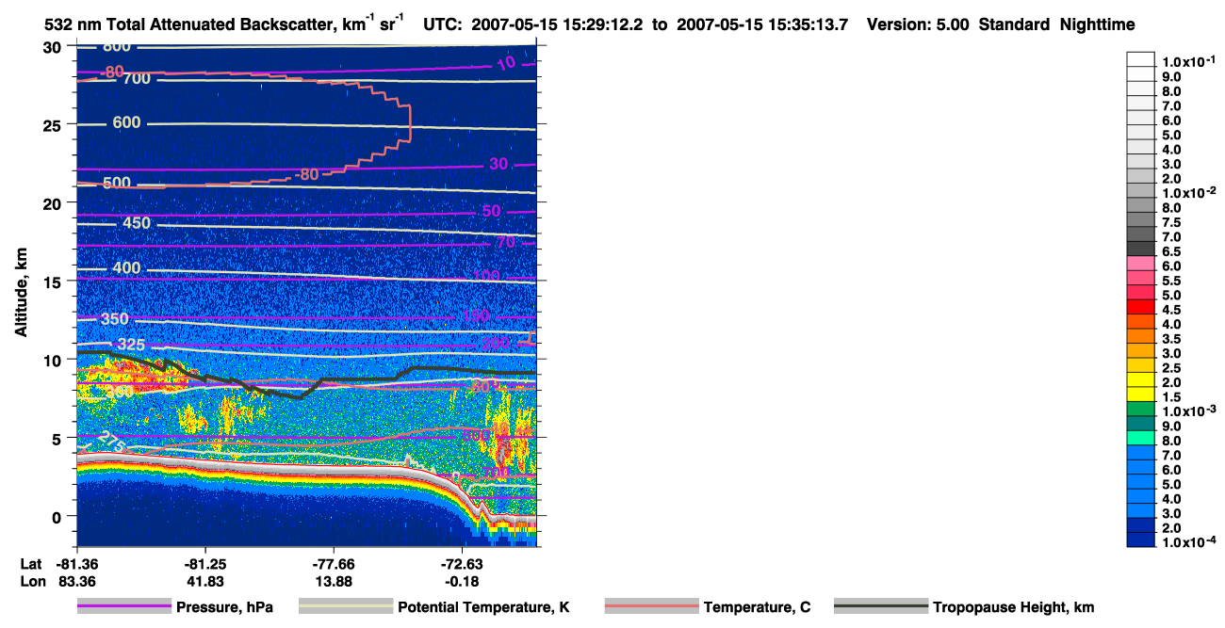Viewport: 1225px width, 628px height.
Task: Select the 'Potential Temperature, K' legend label
Action: pos(483,607)
